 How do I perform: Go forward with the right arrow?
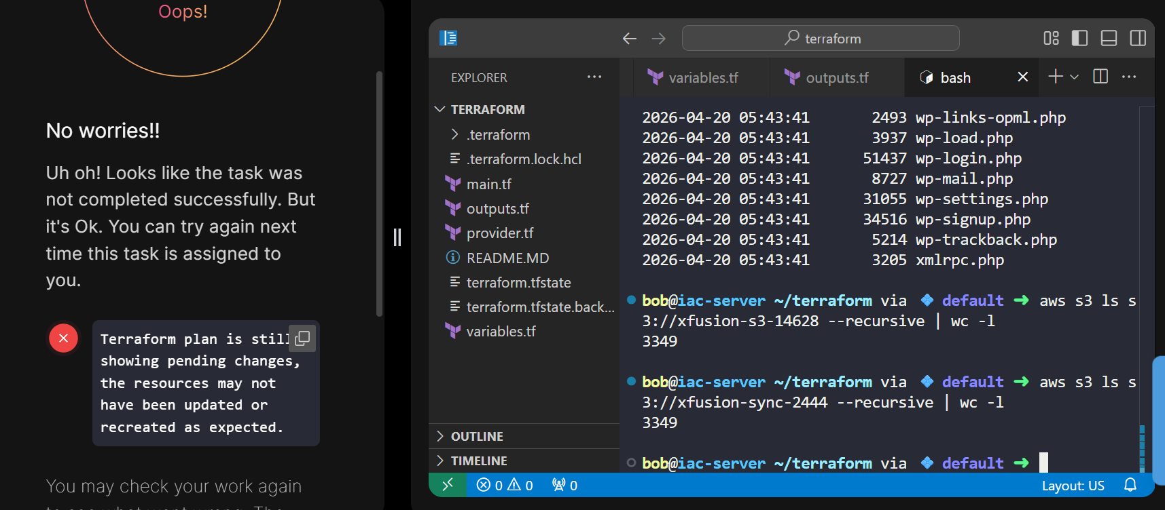pyautogui.click(x=658, y=39)
